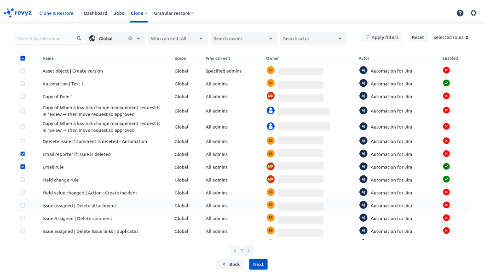Toggle the select-all header checkbox
Screen dimensions: 490x276
tap(23, 58)
